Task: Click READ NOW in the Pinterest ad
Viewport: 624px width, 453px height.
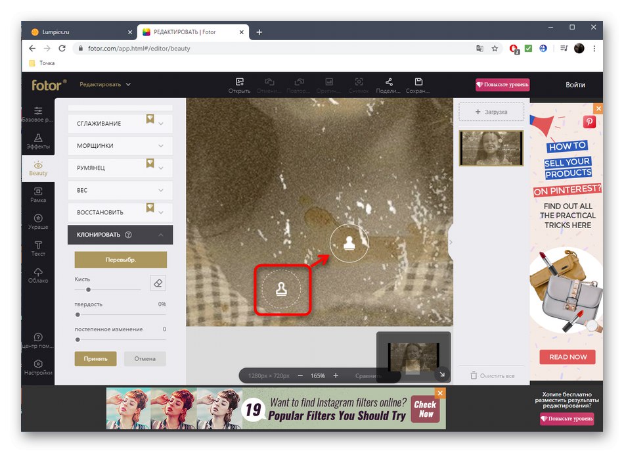Action: click(568, 357)
